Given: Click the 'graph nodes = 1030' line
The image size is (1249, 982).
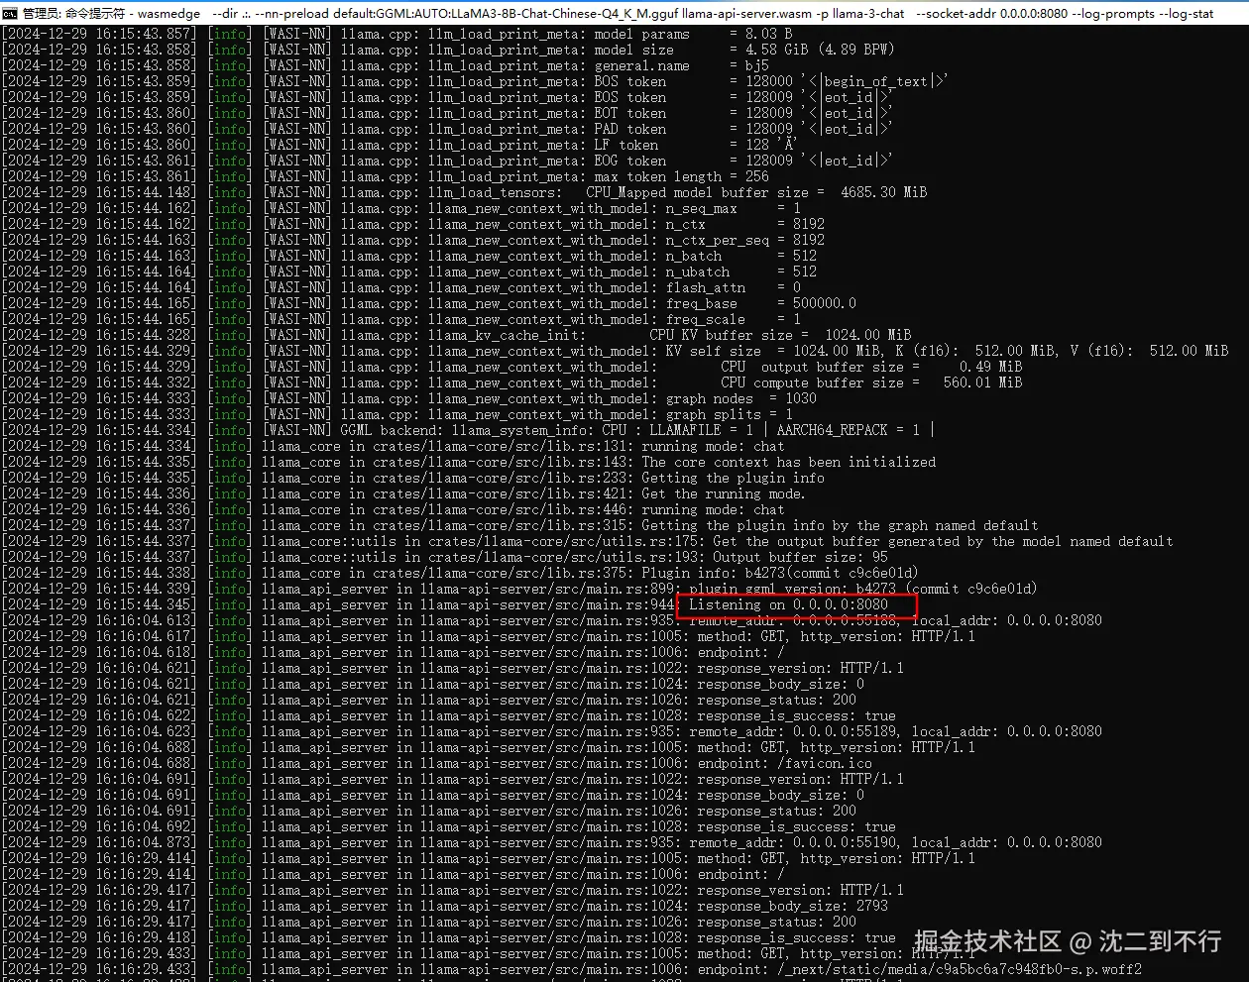Looking at the screenshot, I should (x=409, y=398).
